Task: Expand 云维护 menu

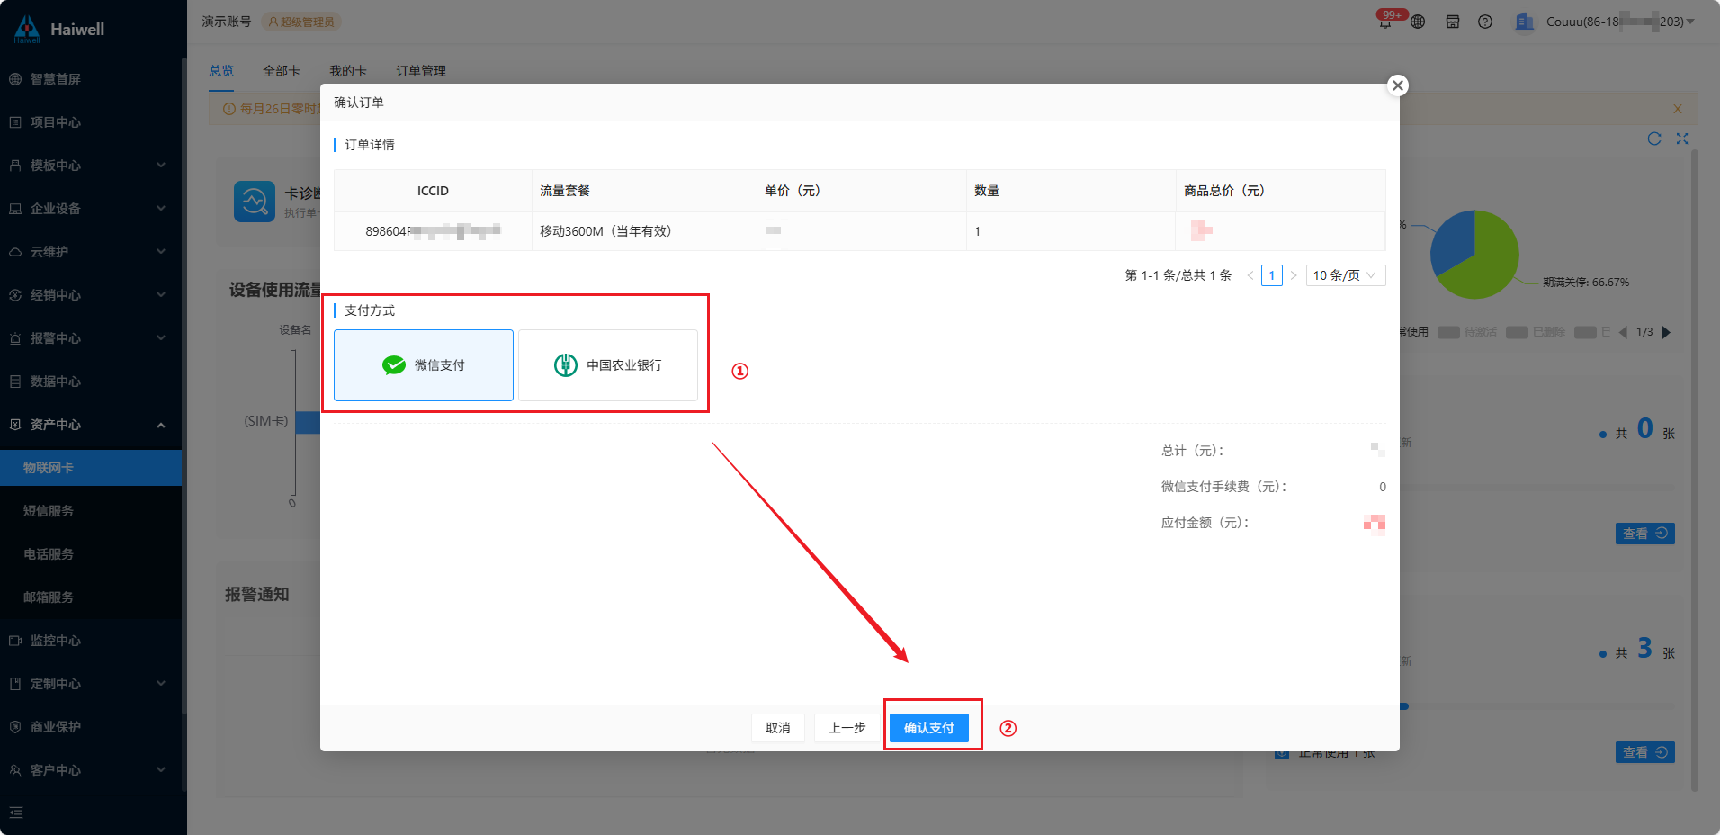Action: pyautogui.click(x=91, y=252)
